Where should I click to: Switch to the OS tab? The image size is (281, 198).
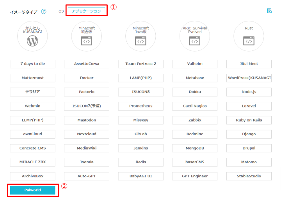pyautogui.click(x=61, y=11)
